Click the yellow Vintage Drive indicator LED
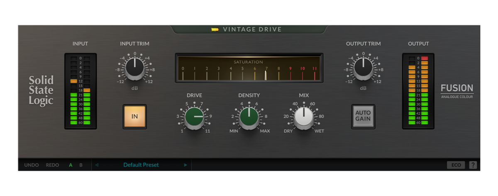Screen dimensions: 498x196 point(215,29)
